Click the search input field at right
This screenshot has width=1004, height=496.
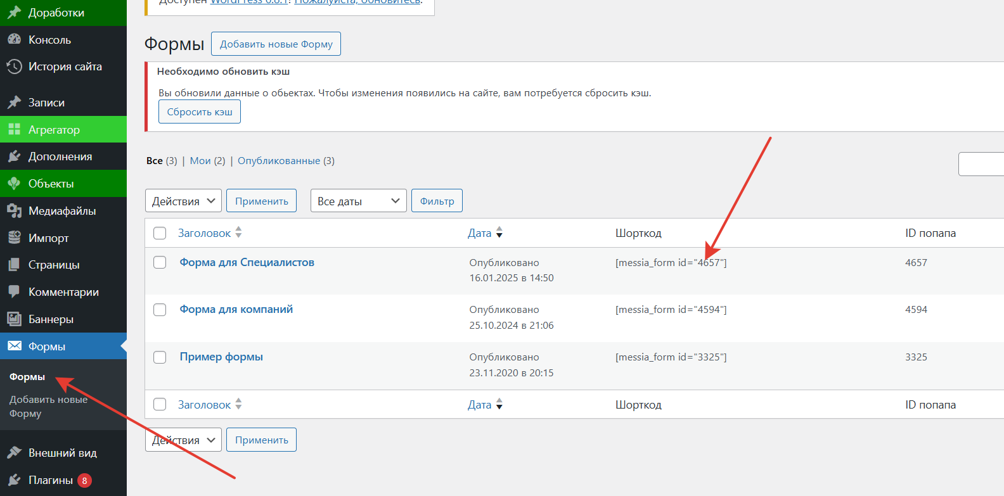pyautogui.click(x=982, y=164)
